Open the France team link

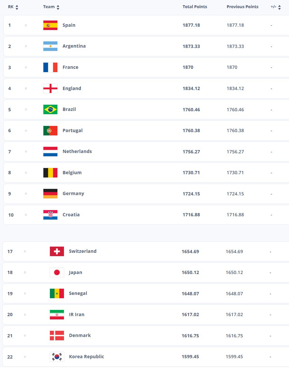pos(70,67)
